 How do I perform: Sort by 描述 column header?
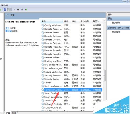coord(67,21)
